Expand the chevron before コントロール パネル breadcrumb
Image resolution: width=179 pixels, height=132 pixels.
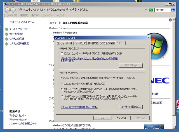pos(24,10)
